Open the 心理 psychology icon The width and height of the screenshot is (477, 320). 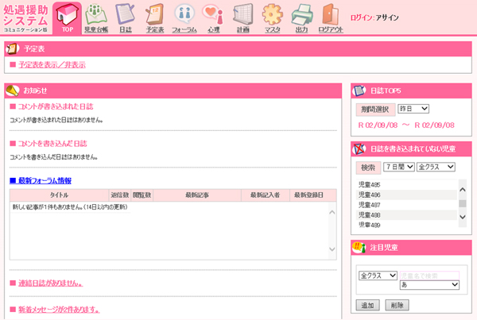[x=212, y=17]
